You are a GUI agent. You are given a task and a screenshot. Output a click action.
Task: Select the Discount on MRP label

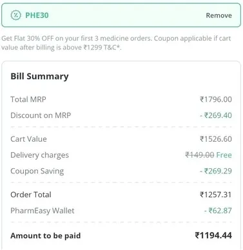[41, 115]
